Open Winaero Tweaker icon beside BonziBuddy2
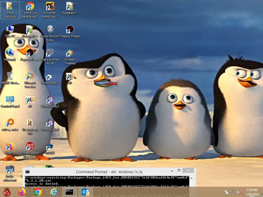263x197 pixels. [x=30, y=80]
